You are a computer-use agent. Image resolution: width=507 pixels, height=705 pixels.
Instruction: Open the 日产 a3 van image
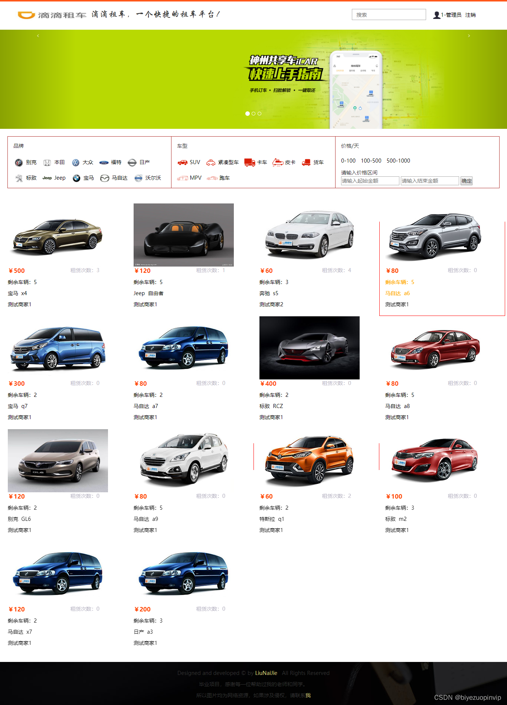(184, 574)
